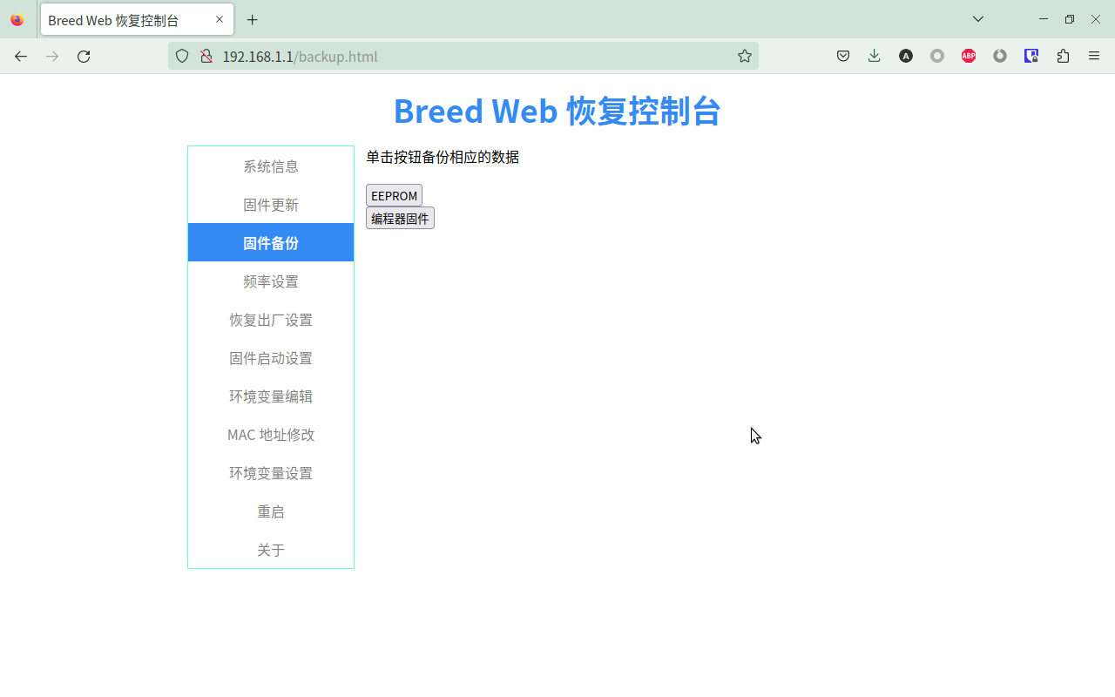Click the Breed Web 恢复控制台 heading
The height and width of the screenshot is (697, 1115).
point(557,111)
